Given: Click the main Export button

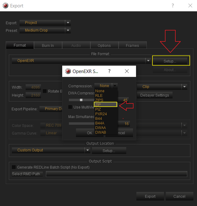Looking at the screenshot, I should click(x=150, y=196).
